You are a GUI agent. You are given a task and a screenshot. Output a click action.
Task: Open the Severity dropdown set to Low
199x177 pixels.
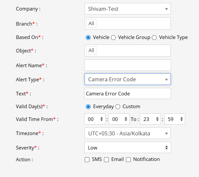(127, 147)
